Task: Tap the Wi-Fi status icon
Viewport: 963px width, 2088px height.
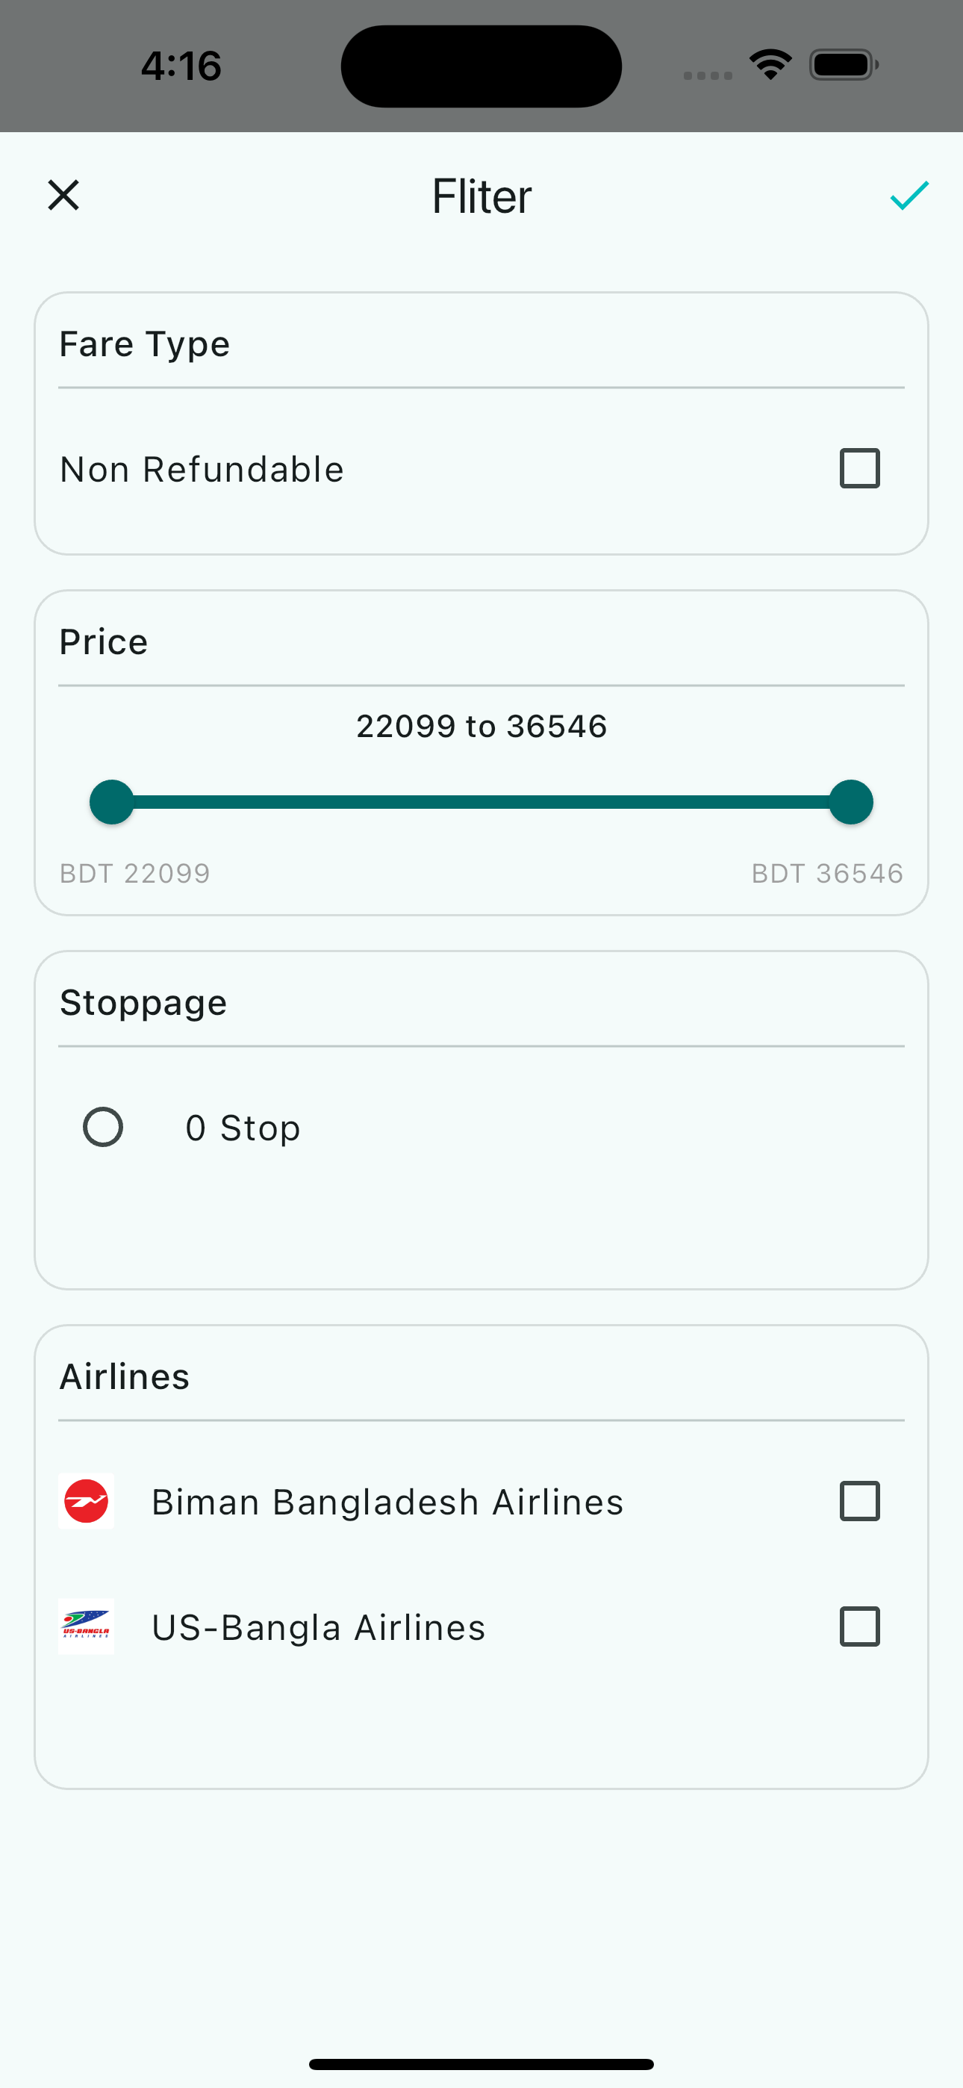Action: 770,65
